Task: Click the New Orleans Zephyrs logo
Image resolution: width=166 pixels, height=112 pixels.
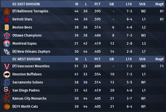Action: tap(7, 52)
